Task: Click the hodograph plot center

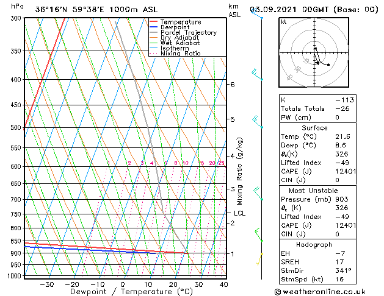Action: (x=314, y=52)
